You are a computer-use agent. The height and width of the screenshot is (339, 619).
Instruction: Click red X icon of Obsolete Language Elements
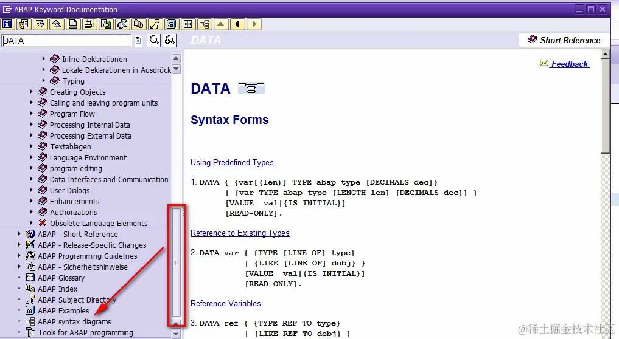click(42, 223)
